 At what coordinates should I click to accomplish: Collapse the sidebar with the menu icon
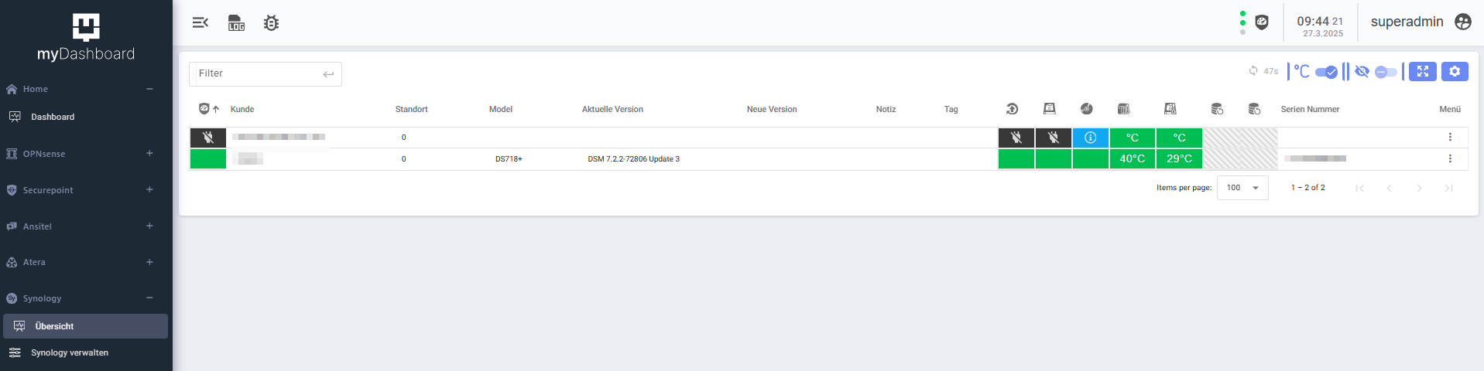pos(200,22)
